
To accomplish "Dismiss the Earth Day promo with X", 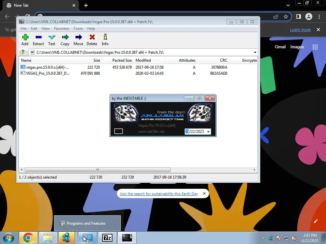I will click(x=204, y=193).
